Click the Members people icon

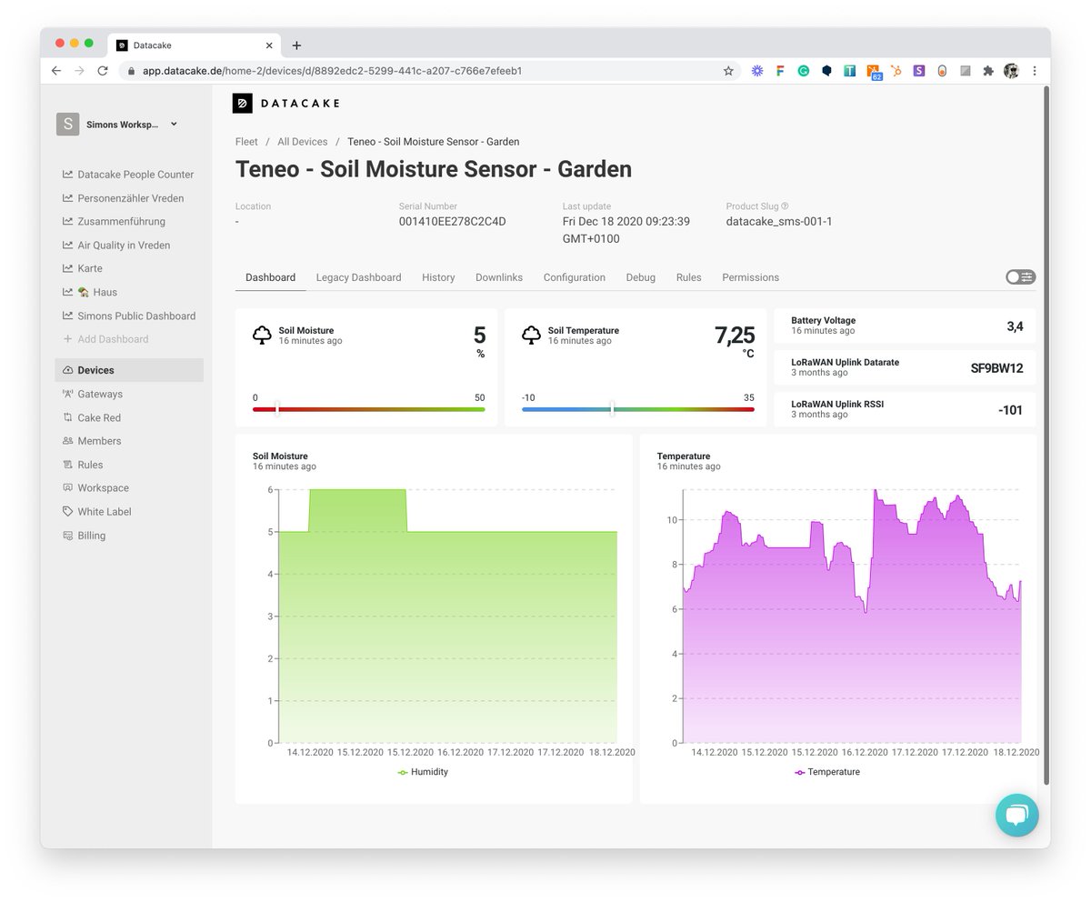pos(67,441)
